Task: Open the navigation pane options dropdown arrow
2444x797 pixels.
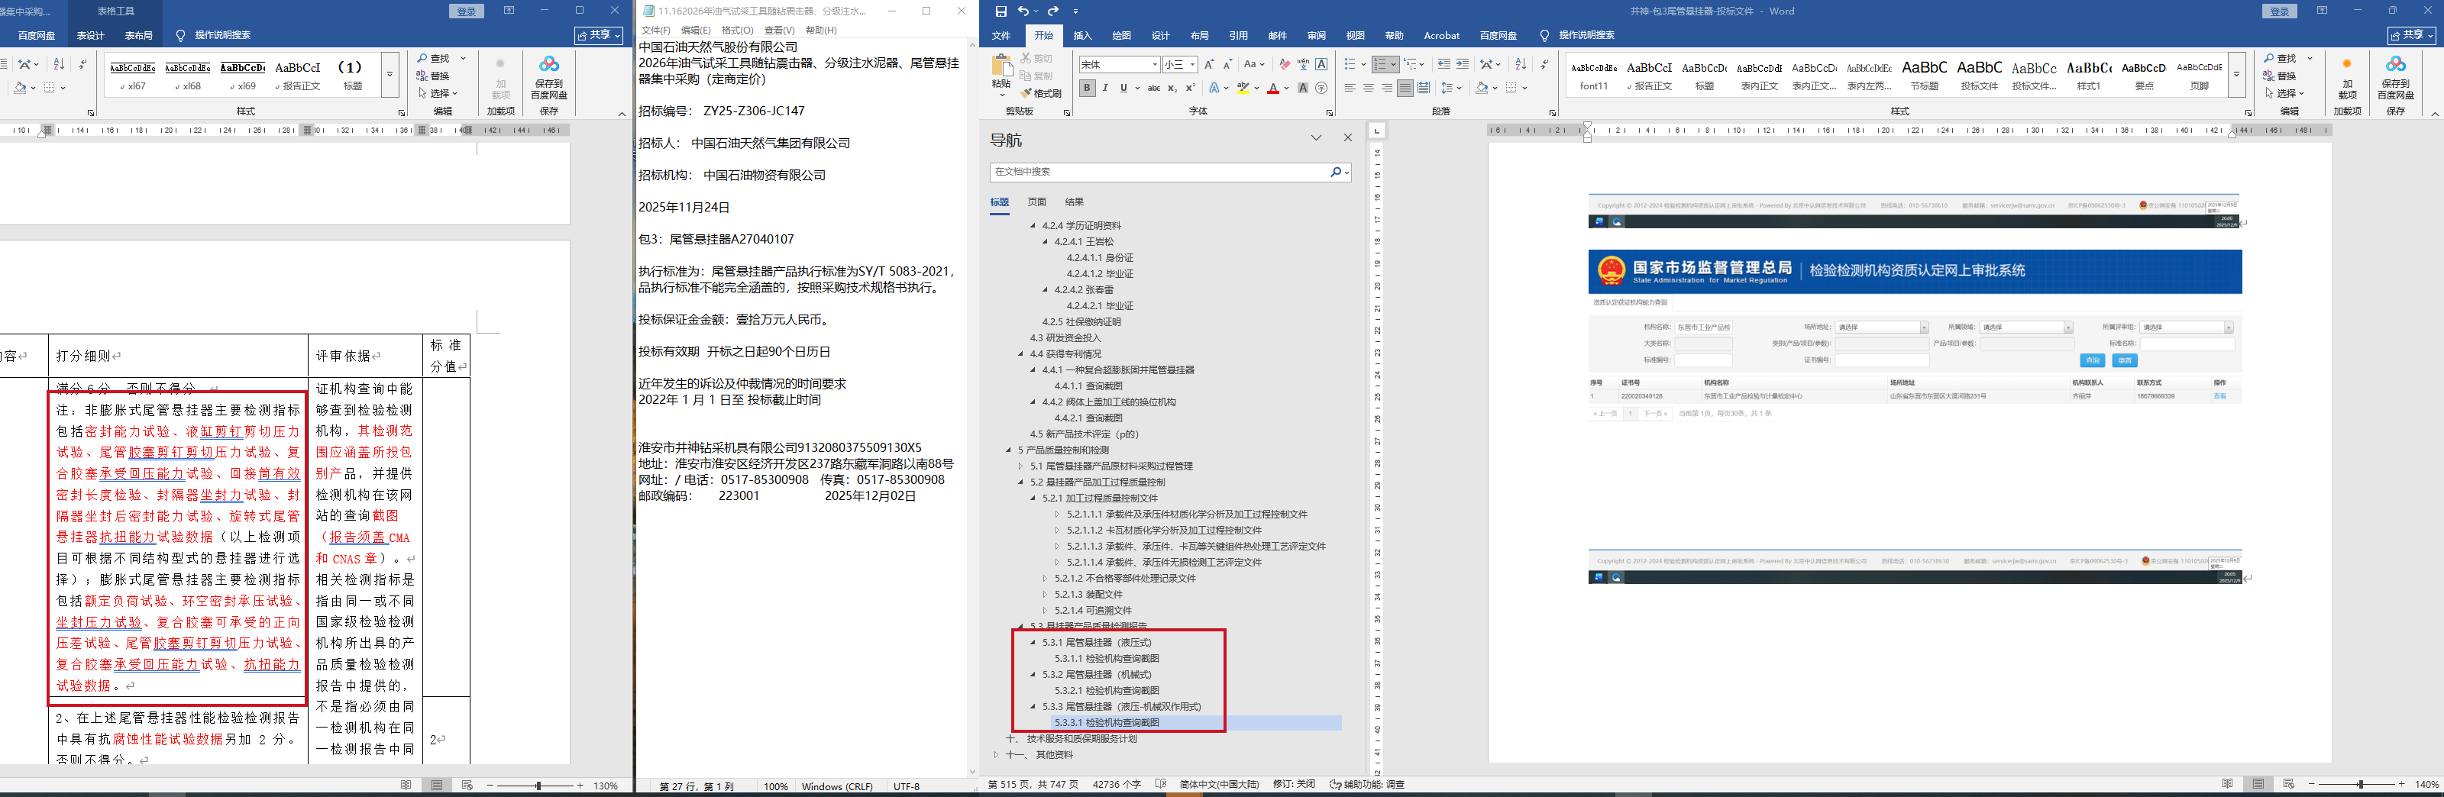Action: pos(1316,137)
